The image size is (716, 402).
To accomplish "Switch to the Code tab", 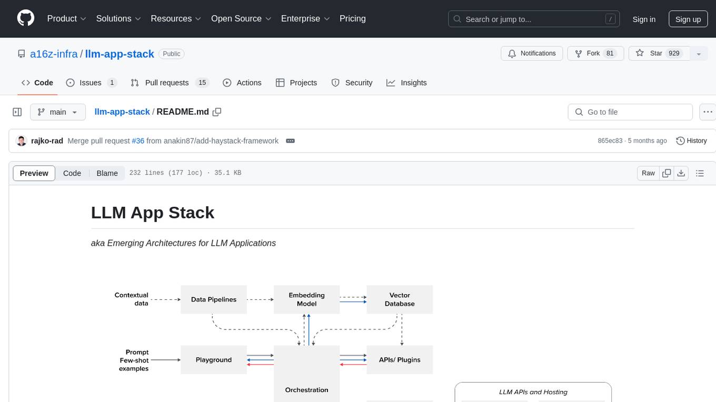I will (37, 83).
